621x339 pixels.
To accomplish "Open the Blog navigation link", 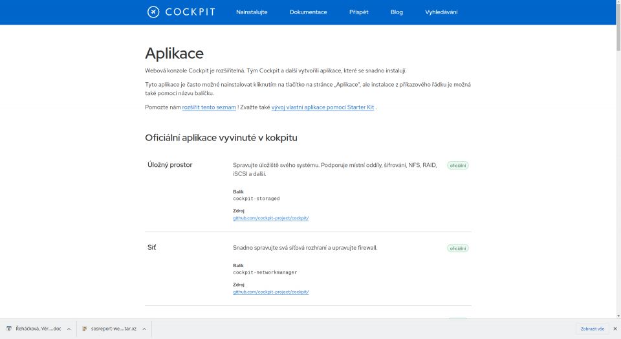I will (x=397, y=12).
